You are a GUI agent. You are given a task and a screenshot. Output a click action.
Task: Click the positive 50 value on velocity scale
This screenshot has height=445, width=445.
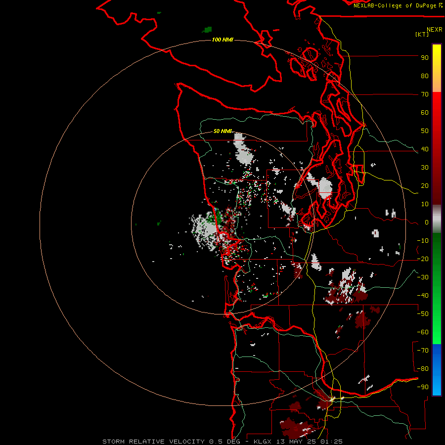click(425, 131)
